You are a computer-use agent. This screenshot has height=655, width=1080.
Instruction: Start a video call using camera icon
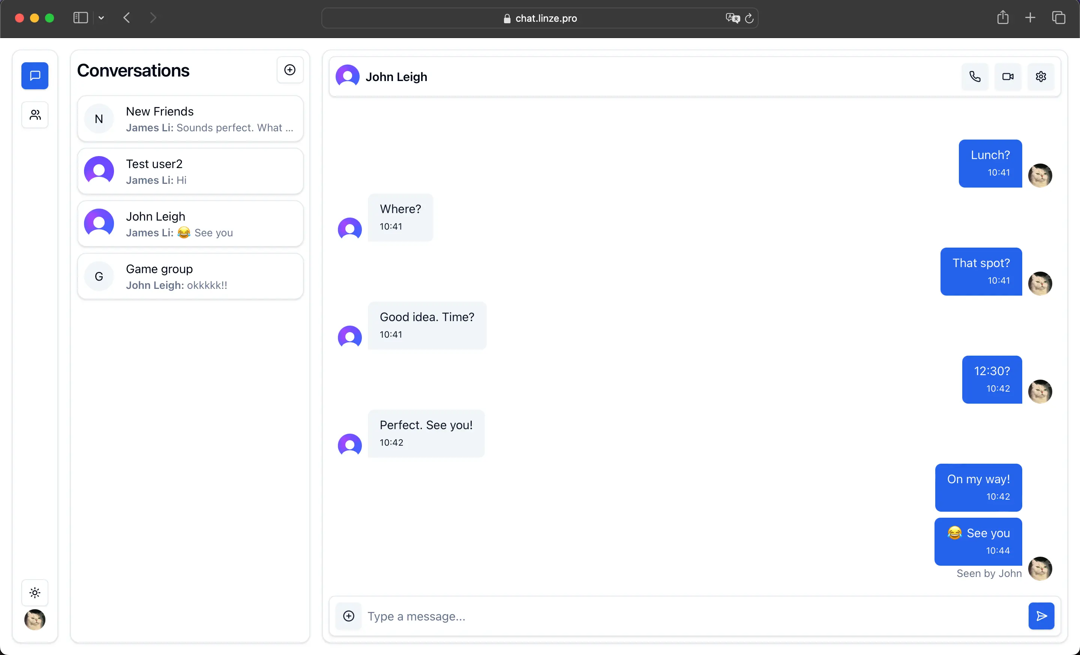(1008, 77)
